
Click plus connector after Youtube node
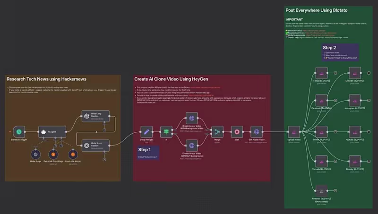point(369,132)
